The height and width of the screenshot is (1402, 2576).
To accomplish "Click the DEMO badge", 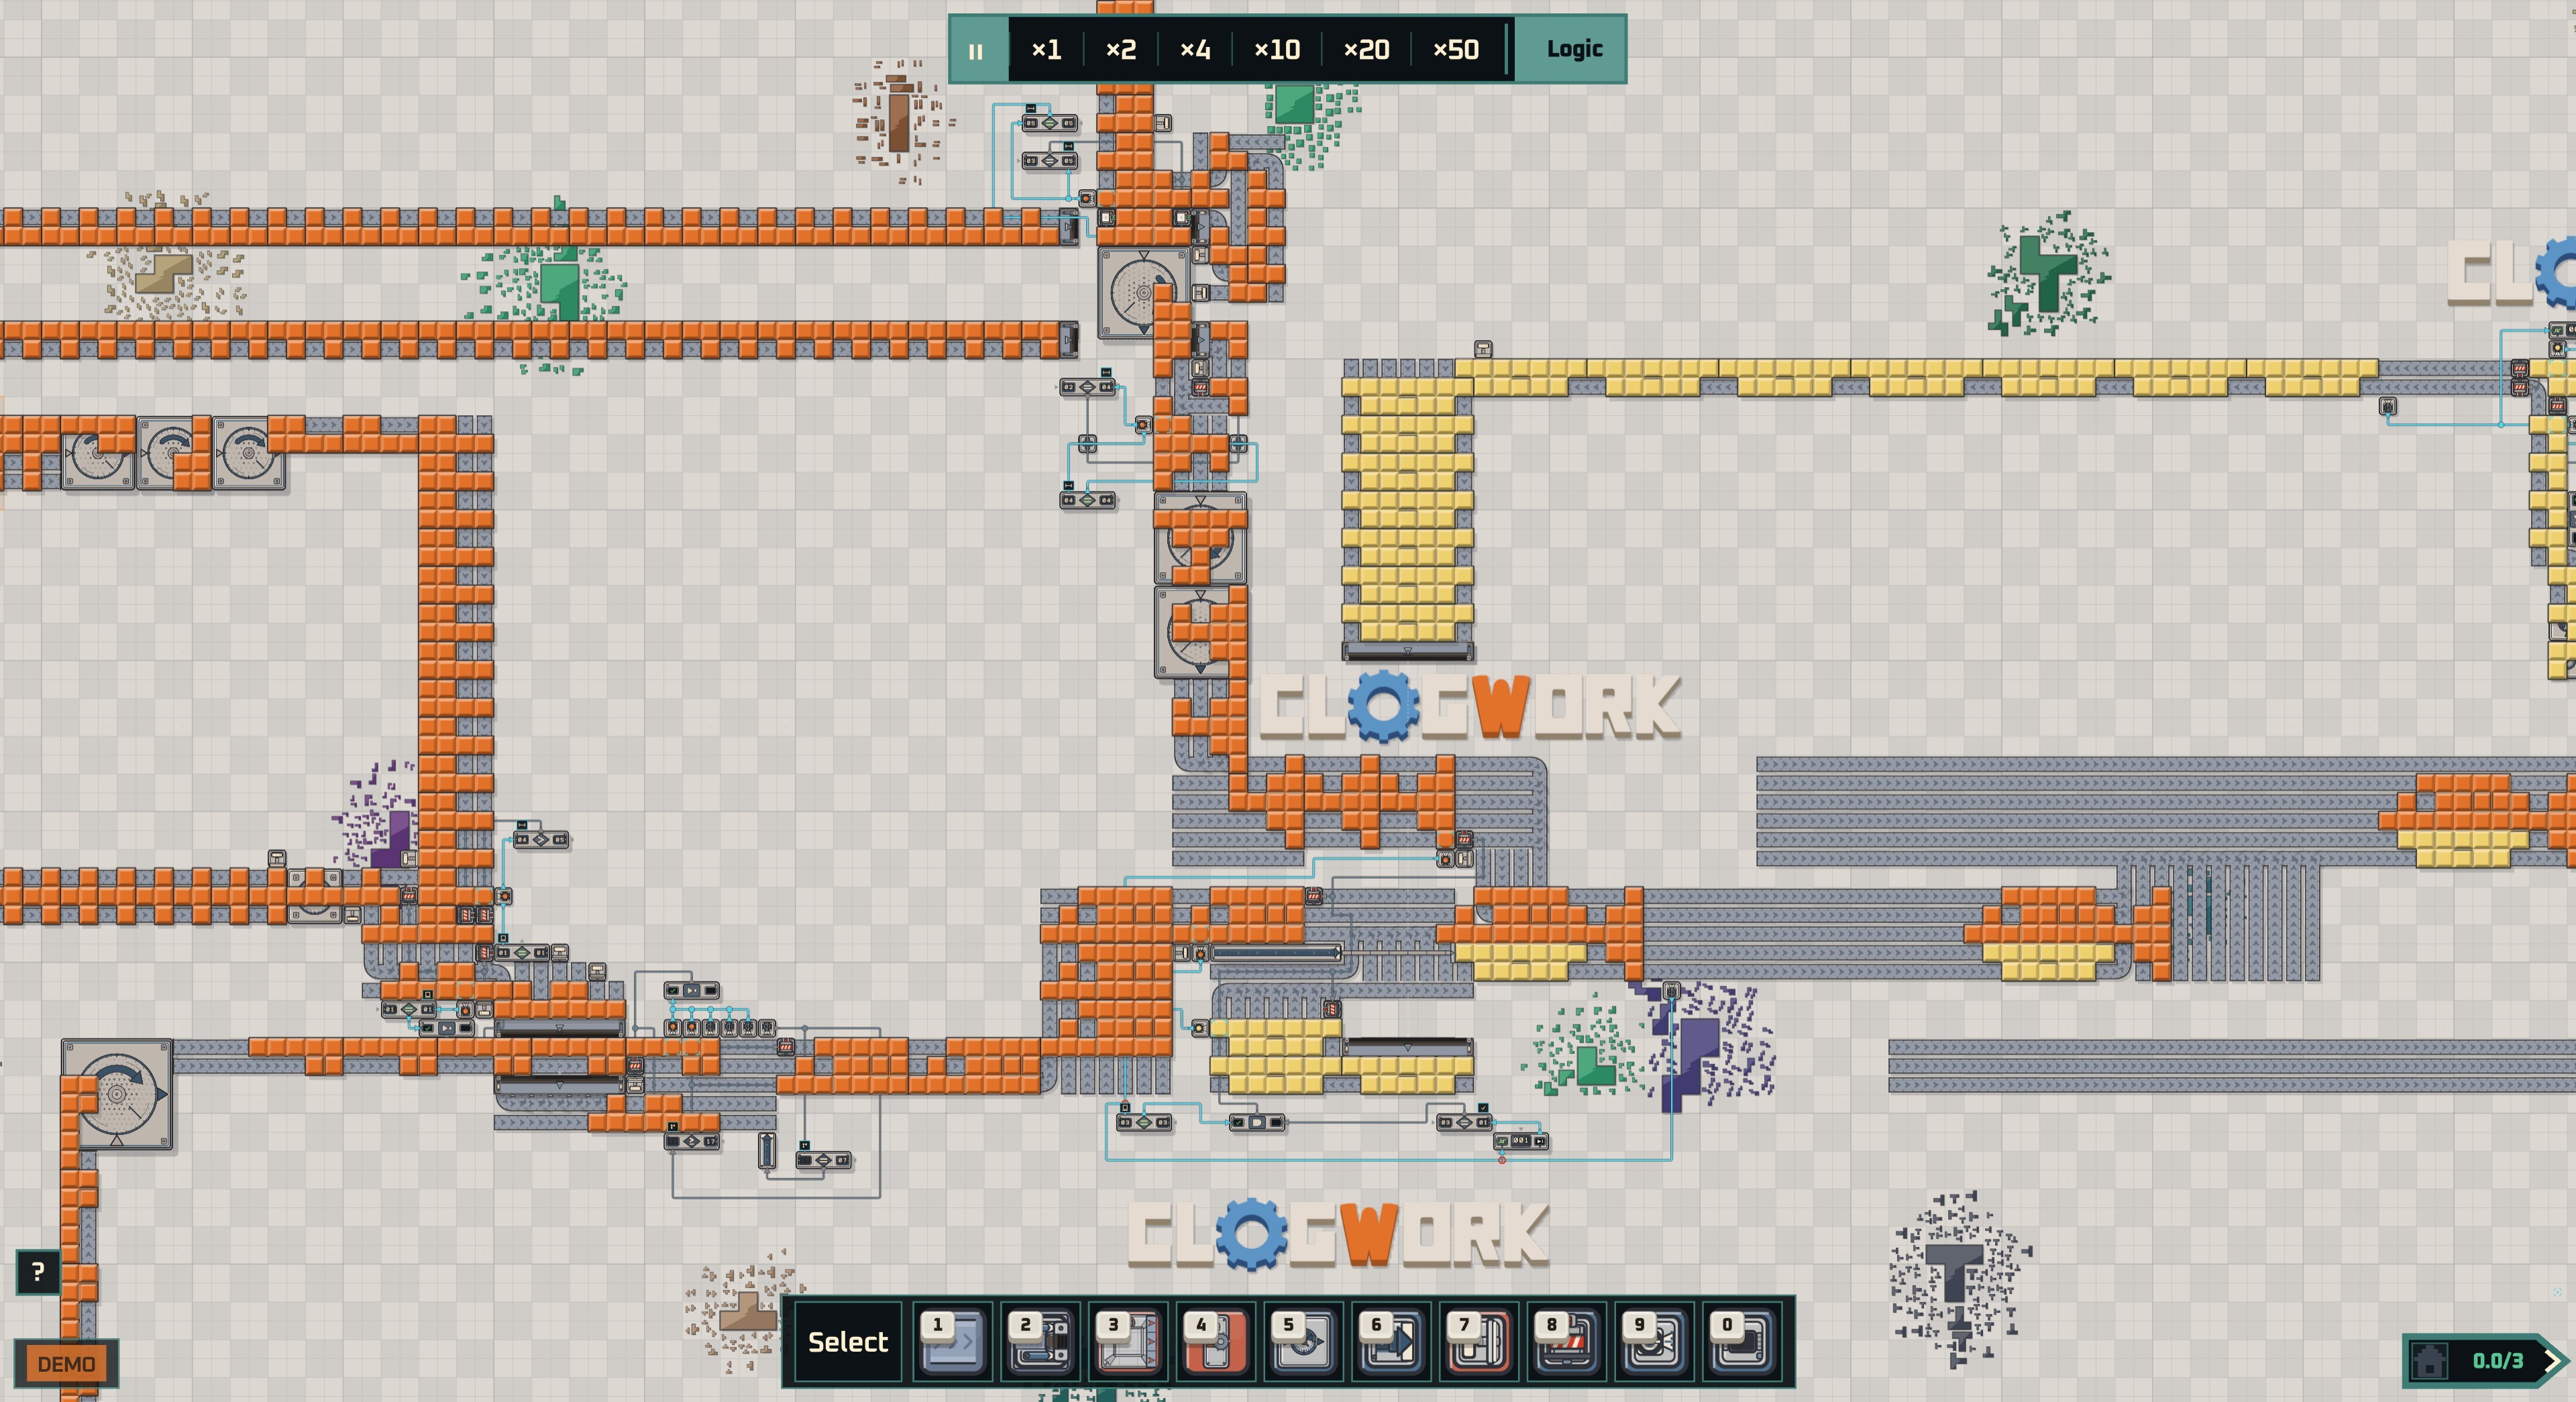I will [66, 1364].
